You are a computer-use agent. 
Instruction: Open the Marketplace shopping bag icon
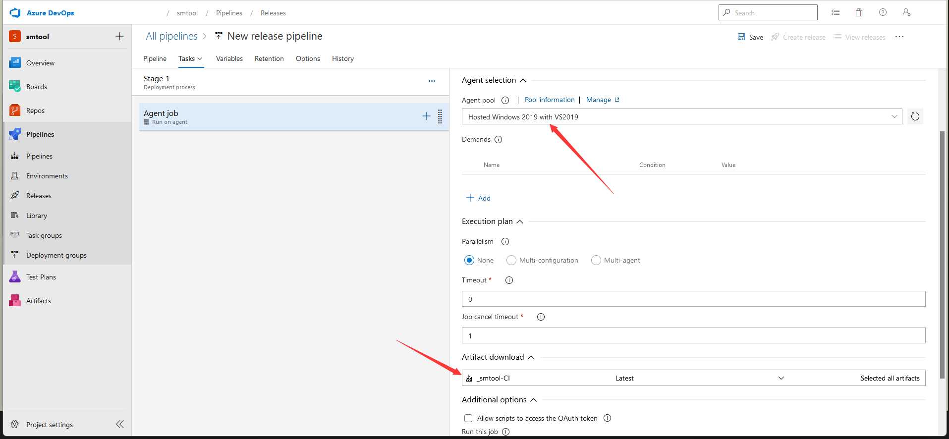tap(859, 13)
